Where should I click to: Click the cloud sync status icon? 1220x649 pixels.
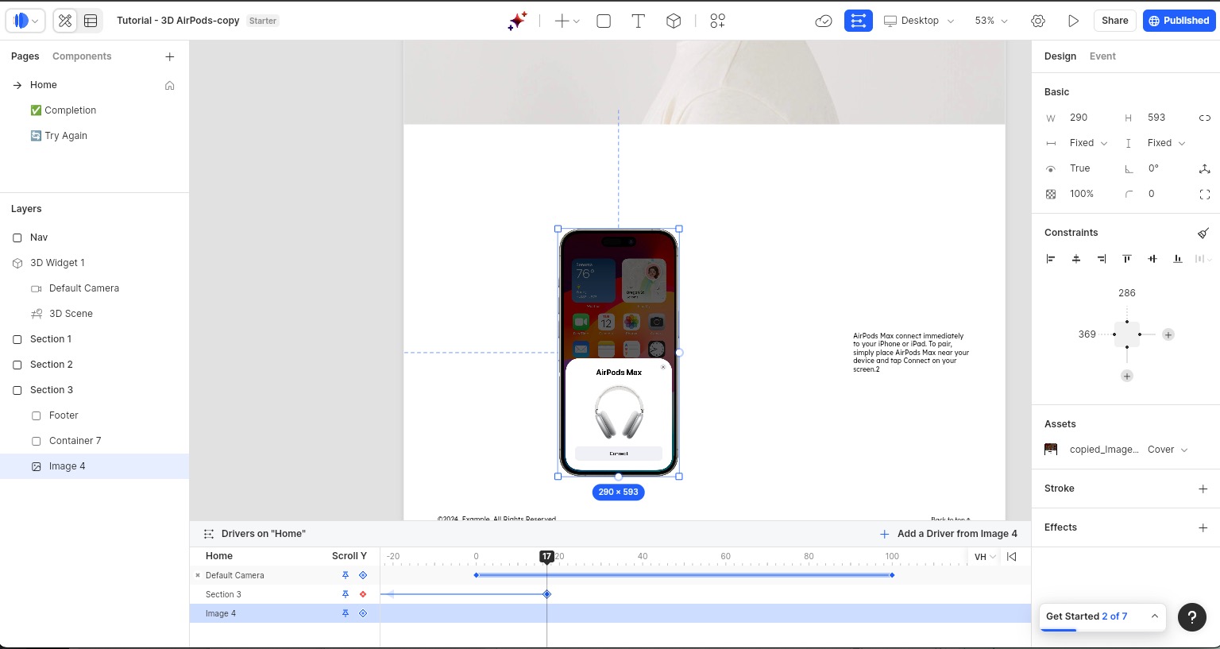coord(824,21)
